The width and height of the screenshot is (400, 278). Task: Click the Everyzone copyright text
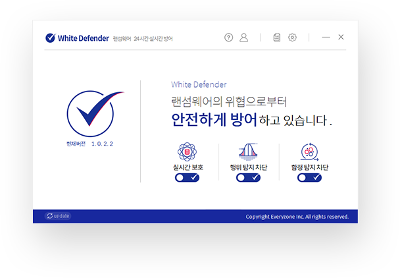297,217
